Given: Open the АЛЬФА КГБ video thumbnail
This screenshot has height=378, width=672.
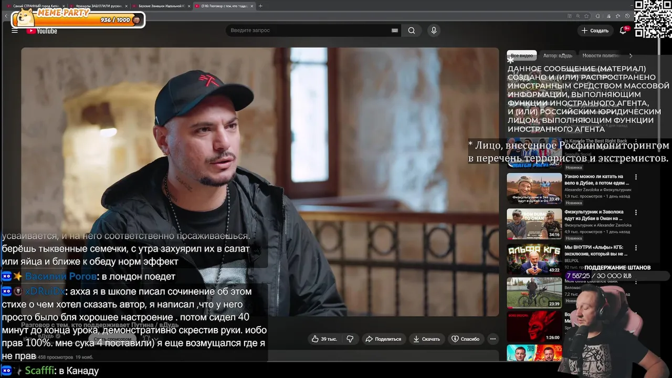Looking at the screenshot, I should [x=534, y=259].
